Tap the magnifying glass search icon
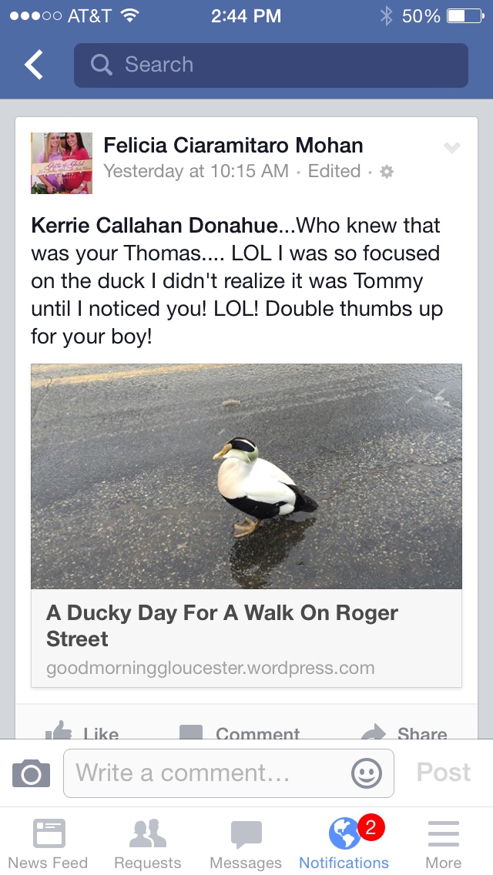This screenshot has height=875, width=493. click(x=101, y=65)
